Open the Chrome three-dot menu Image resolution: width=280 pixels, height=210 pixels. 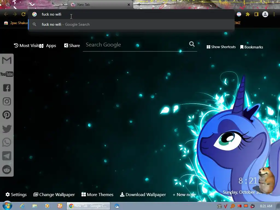(x=274, y=14)
